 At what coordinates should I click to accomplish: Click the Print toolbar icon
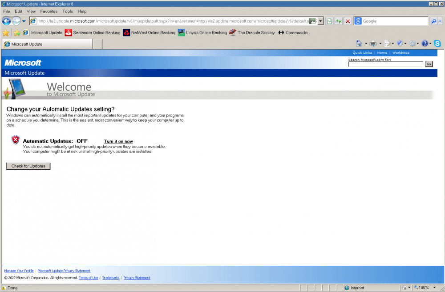373,44
